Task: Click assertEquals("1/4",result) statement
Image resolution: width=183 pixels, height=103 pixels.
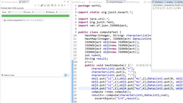Action: 117,98
